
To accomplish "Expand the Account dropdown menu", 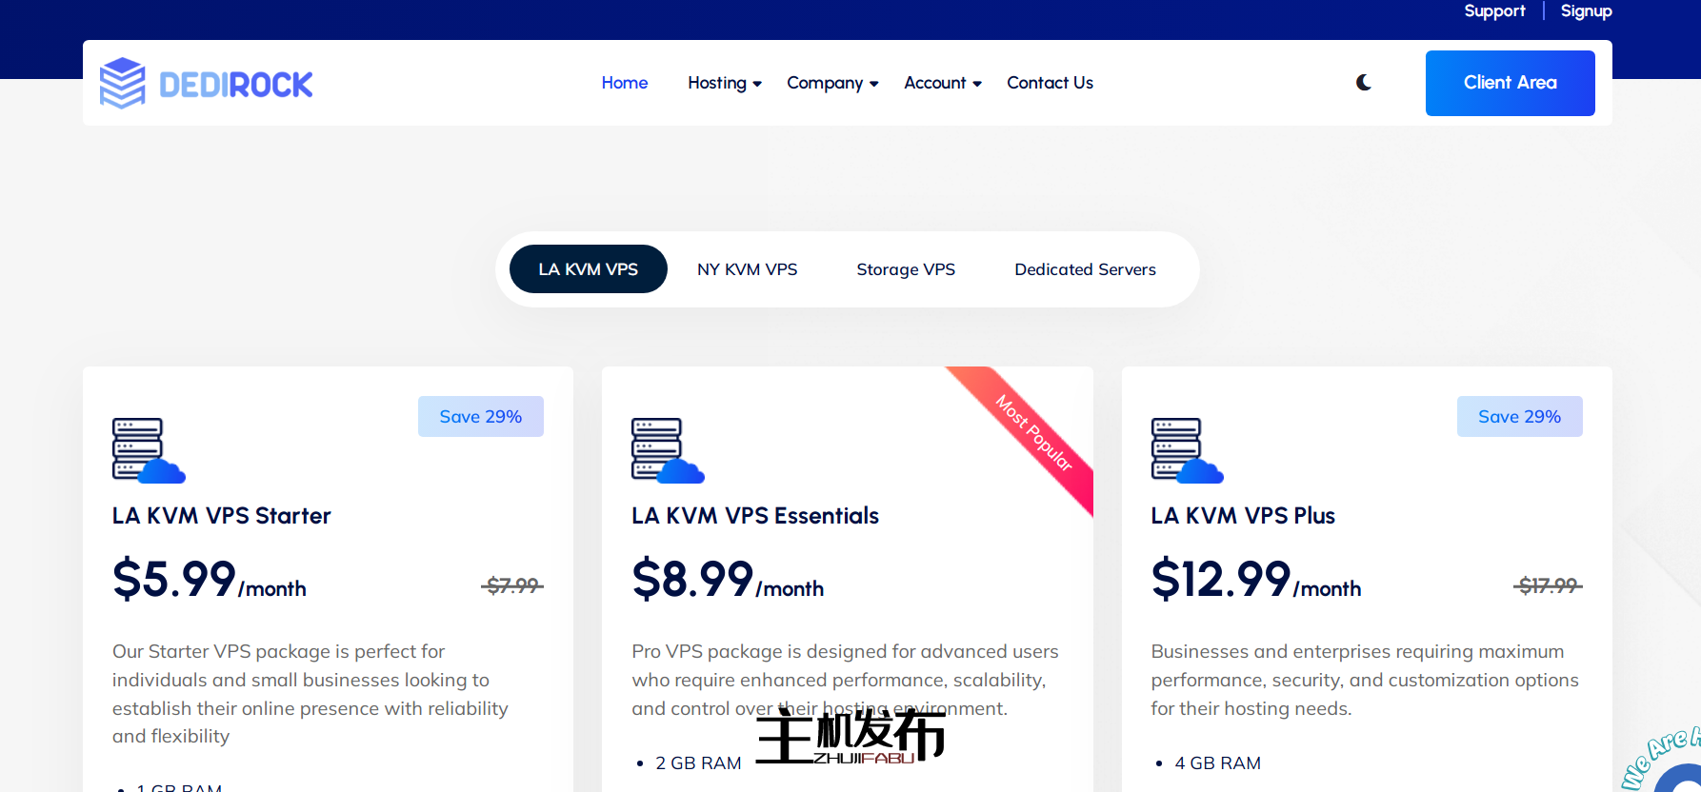I will point(943,83).
